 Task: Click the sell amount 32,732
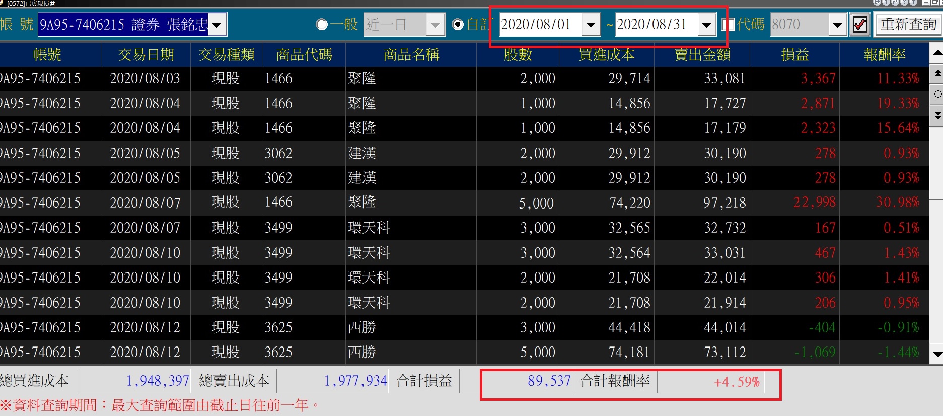click(725, 228)
